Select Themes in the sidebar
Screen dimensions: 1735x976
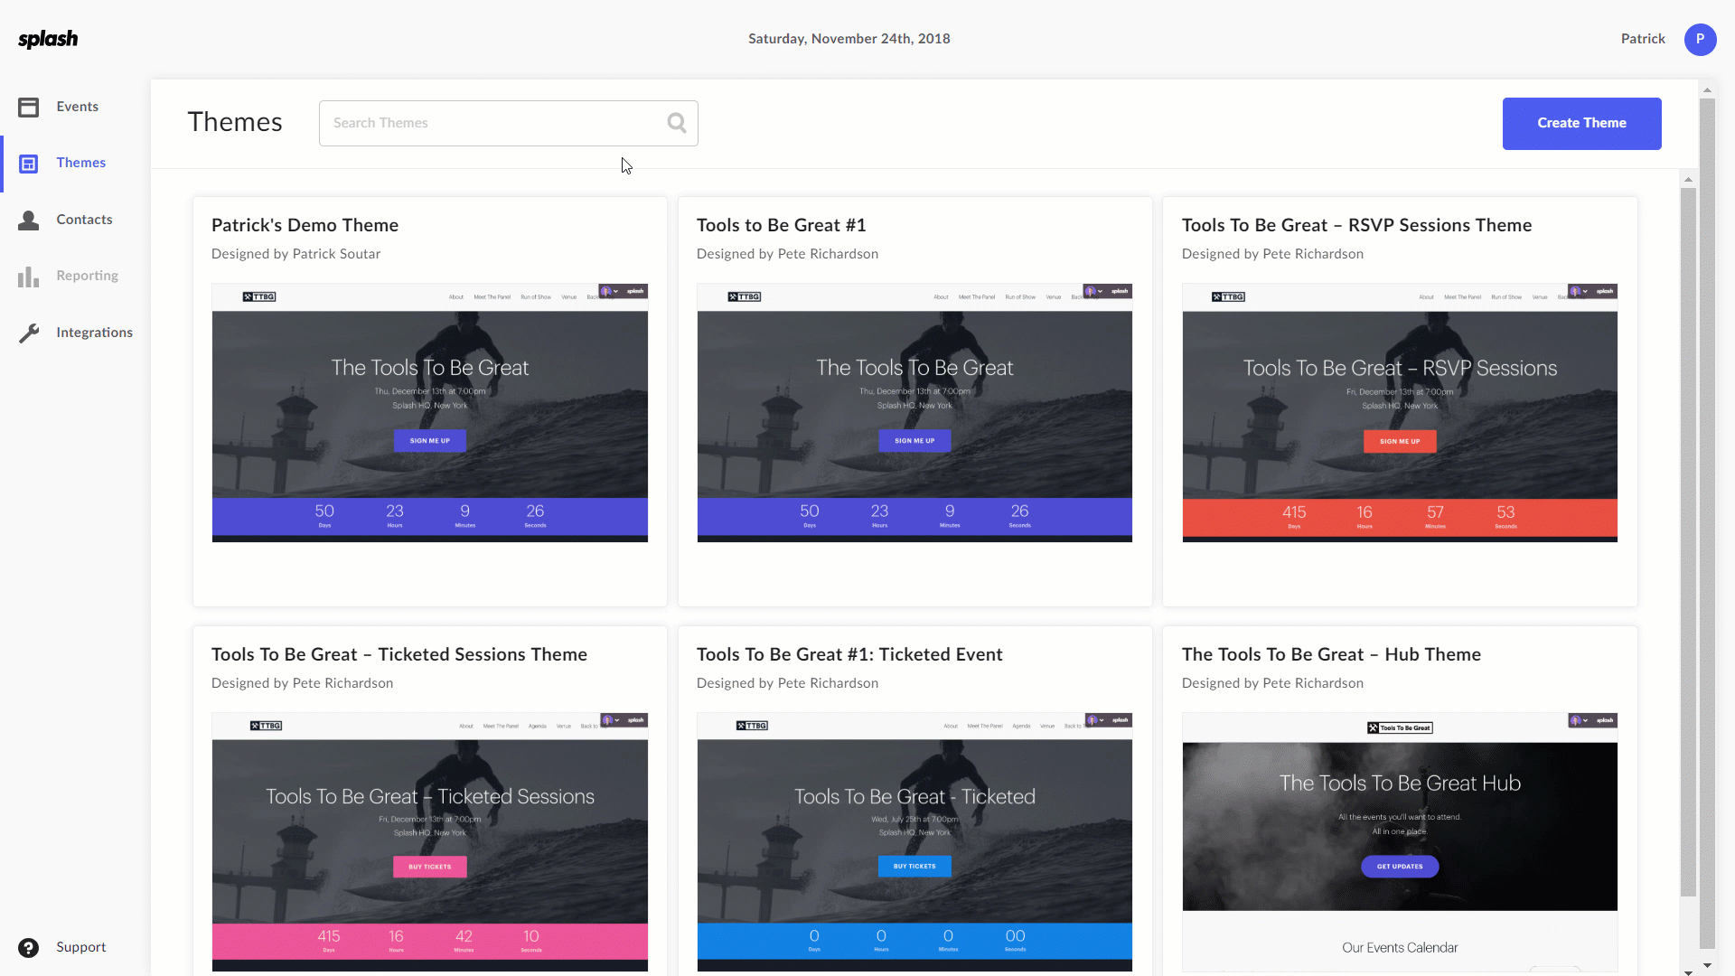click(x=80, y=163)
